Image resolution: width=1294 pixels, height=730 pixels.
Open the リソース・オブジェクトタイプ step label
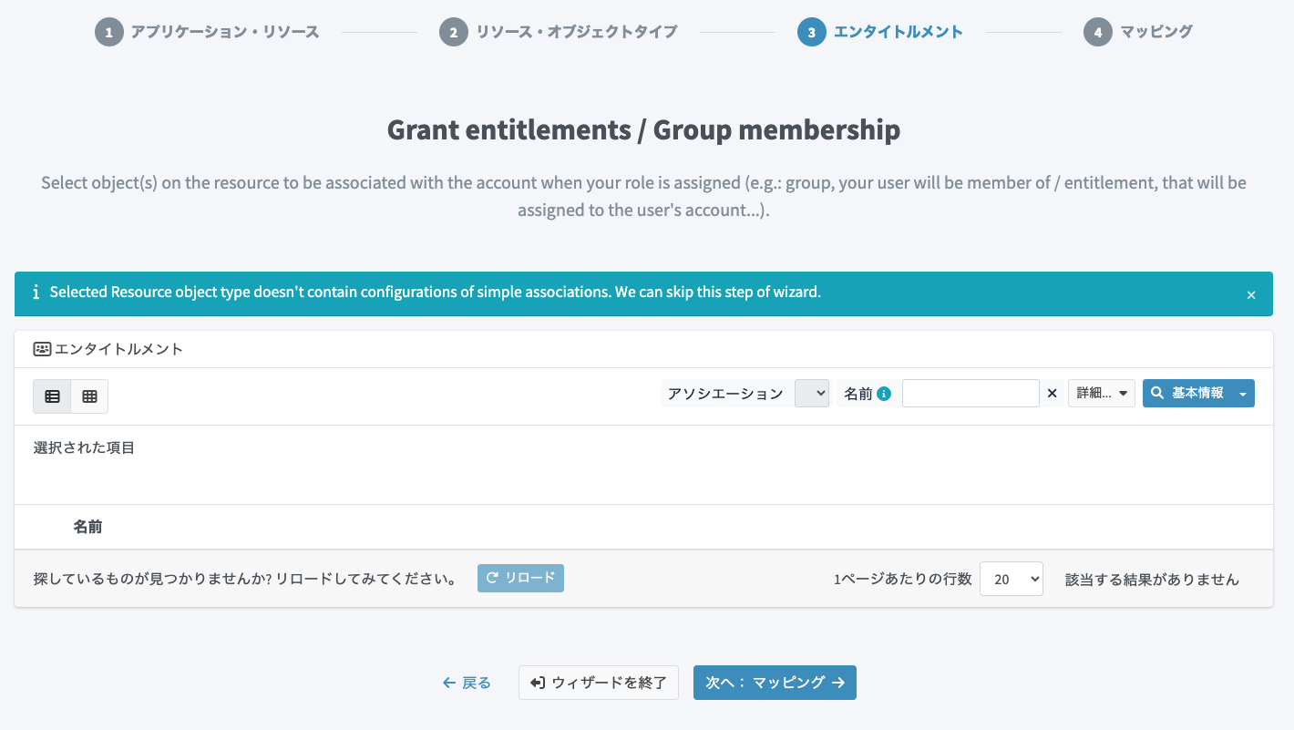[576, 33]
